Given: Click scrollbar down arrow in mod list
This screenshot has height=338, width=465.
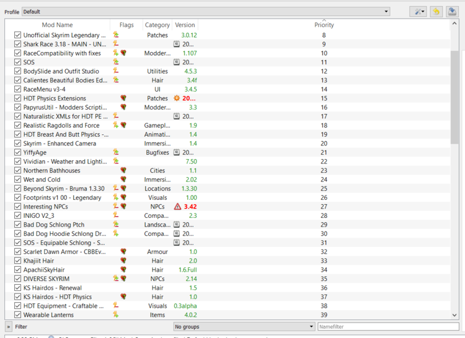Looking at the screenshot, I should click(454, 315).
